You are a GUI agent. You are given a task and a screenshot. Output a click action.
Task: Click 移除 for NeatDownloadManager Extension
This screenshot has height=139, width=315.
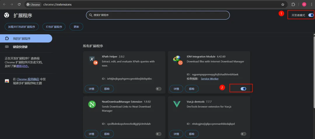click(107, 134)
